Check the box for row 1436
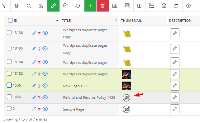 (x=9, y=97)
